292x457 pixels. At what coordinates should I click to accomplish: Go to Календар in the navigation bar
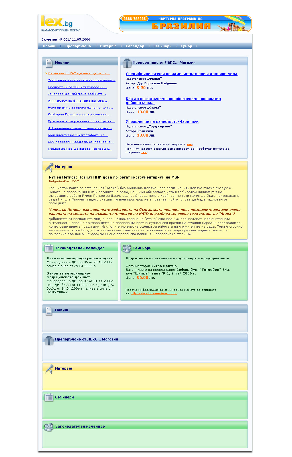click(135, 46)
